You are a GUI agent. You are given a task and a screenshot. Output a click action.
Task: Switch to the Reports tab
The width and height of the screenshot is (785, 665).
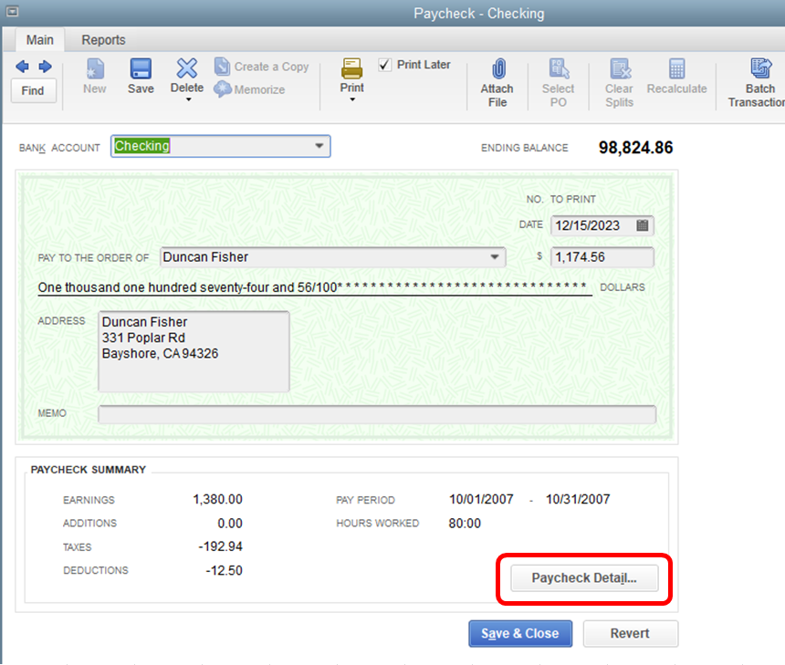pos(102,39)
